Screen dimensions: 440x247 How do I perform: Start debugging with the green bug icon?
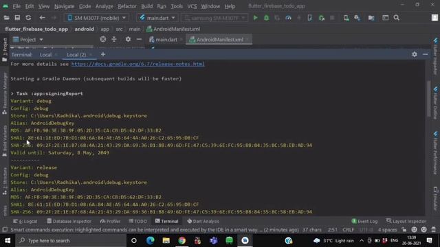266,18
